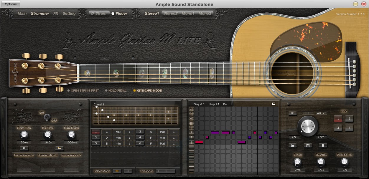
Task: Turn the large pattern selector knob
Action: [308, 126]
